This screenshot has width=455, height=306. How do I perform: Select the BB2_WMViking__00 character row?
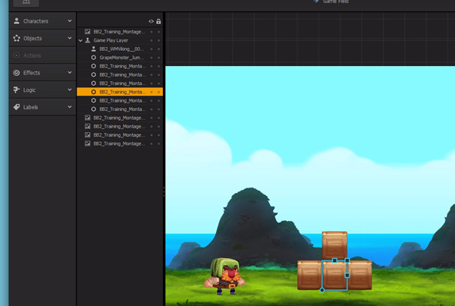point(120,49)
